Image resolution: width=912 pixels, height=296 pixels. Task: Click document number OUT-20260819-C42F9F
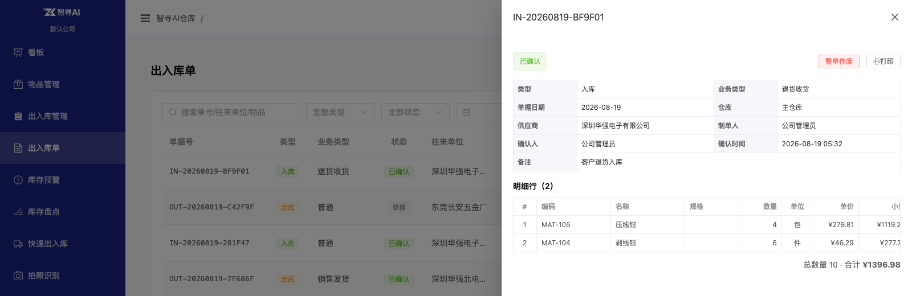pos(211,207)
